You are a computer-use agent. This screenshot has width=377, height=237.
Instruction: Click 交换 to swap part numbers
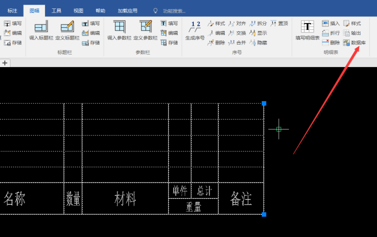(x=237, y=33)
